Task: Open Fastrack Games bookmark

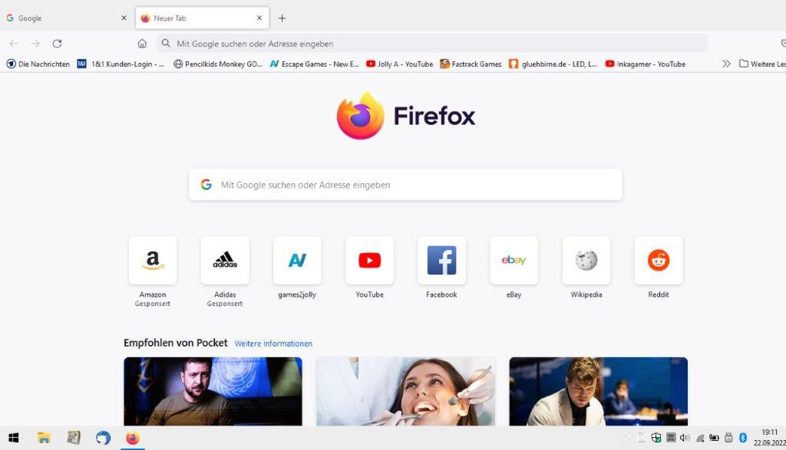Action: coord(471,64)
